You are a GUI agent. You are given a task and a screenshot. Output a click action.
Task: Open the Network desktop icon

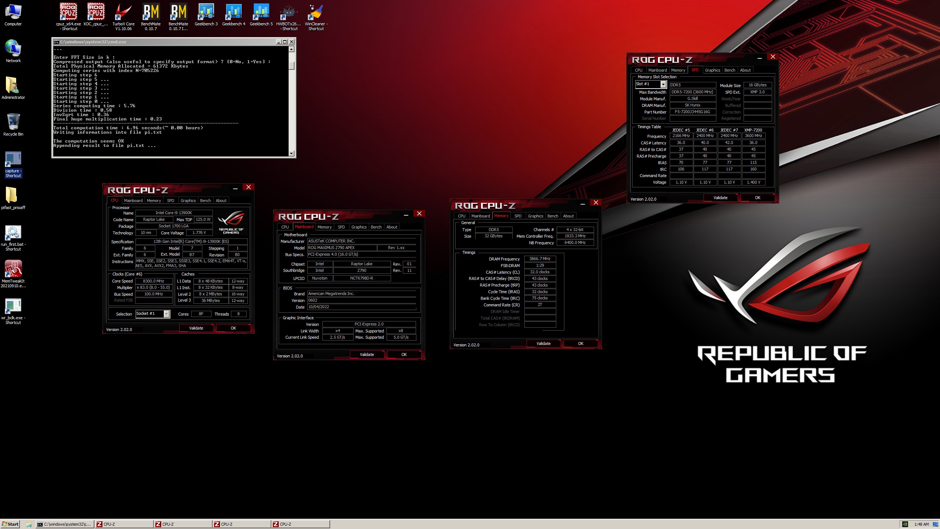[13, 51]
